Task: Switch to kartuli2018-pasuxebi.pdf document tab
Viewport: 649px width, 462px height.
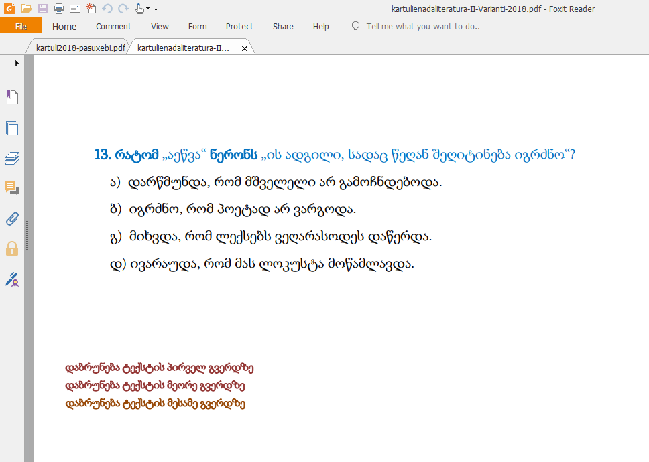Action: click(x=80, y=48)
